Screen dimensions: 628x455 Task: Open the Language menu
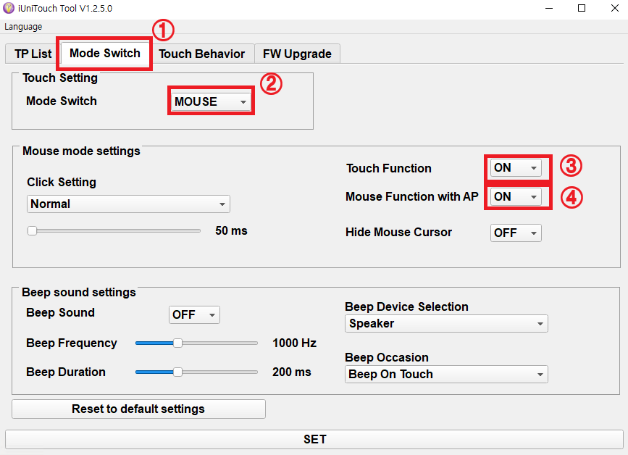[23, 27]
